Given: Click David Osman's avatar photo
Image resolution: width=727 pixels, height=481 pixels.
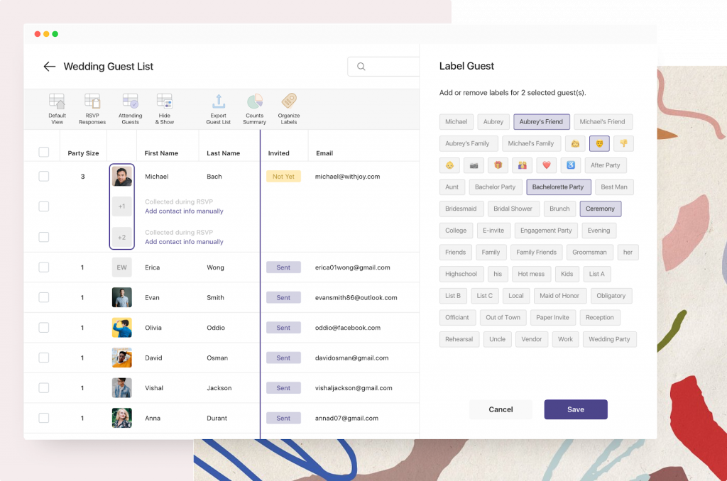Looking at the screenshot, I should click(122, 358).
